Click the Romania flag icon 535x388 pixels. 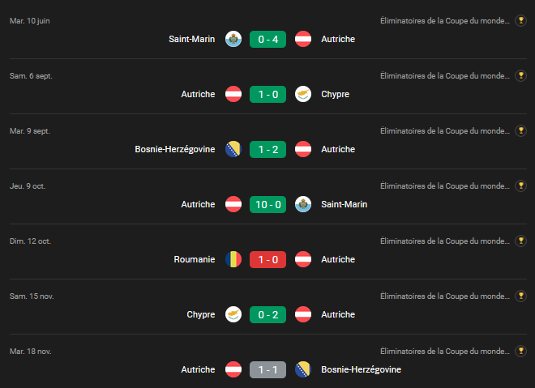[x=233, y=259]
